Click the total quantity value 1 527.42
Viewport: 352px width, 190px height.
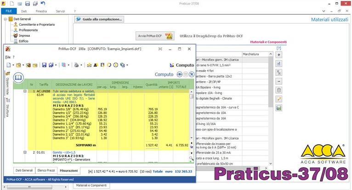[152, 145]
